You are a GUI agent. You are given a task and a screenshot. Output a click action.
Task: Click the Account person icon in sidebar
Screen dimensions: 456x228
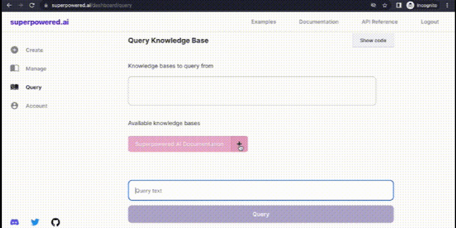pyautogui.click(x=15, y=106)
